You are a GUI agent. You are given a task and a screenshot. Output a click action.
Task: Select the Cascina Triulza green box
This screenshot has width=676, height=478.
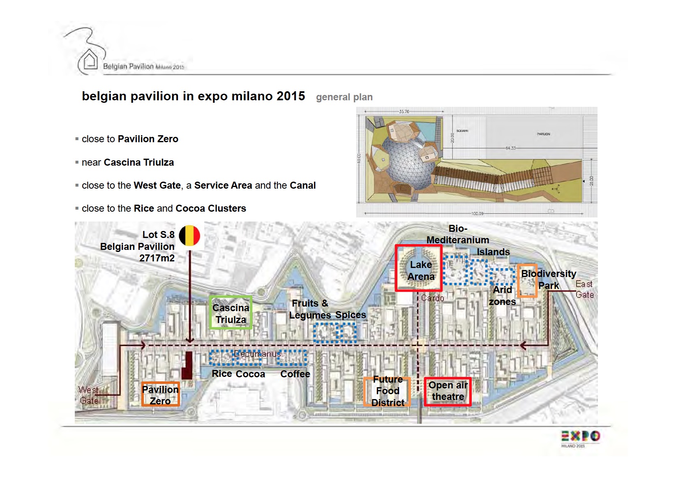click(x=231, y=313)
